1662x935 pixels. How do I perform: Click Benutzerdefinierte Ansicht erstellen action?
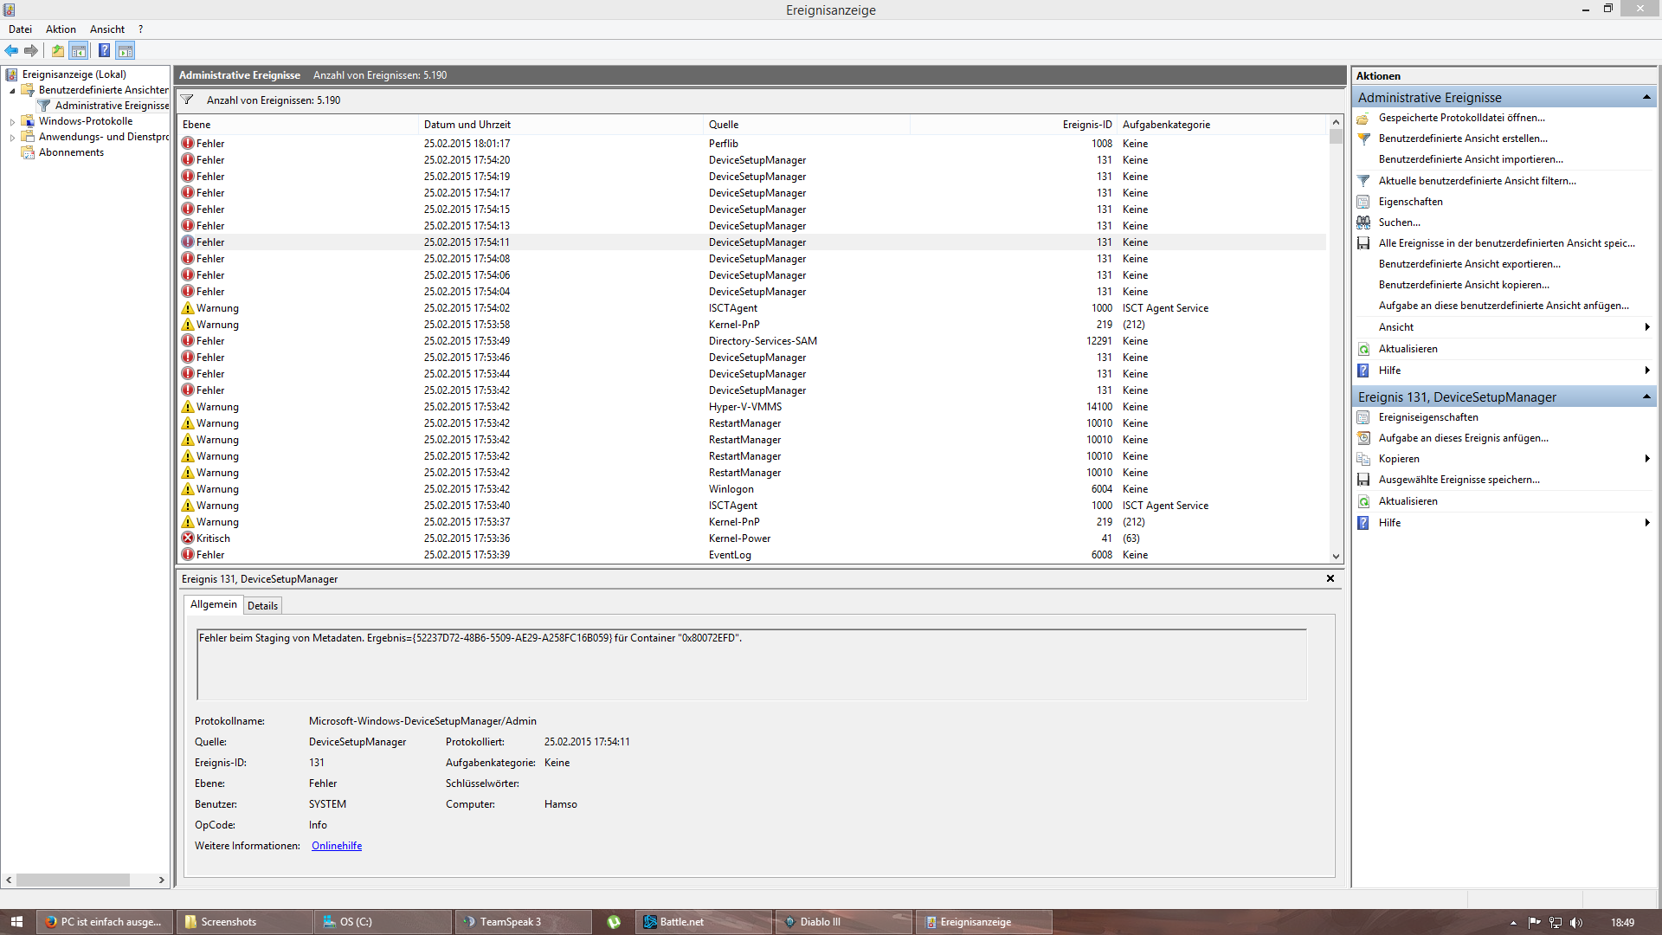pos(1463,139)
